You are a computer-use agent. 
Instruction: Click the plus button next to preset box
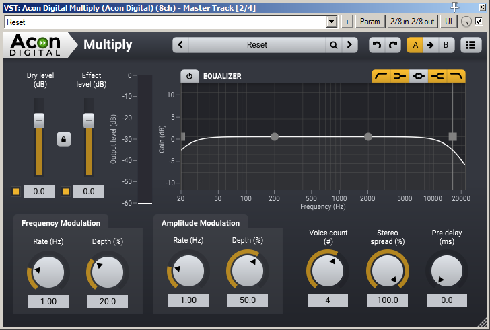[x=347, y=22]
